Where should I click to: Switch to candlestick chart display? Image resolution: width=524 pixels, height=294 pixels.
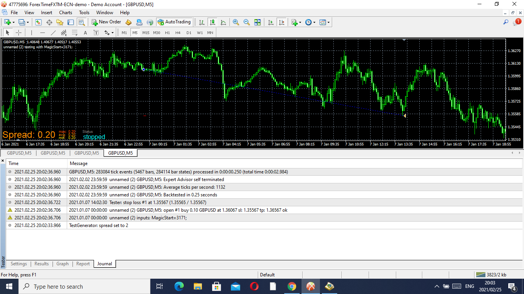coord(212,22)
